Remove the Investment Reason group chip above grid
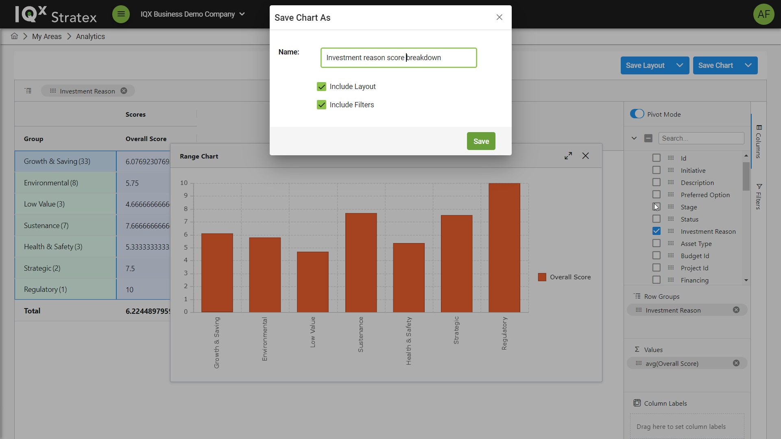Viewport: 781px width, 439px height. (x=124, y=91)
